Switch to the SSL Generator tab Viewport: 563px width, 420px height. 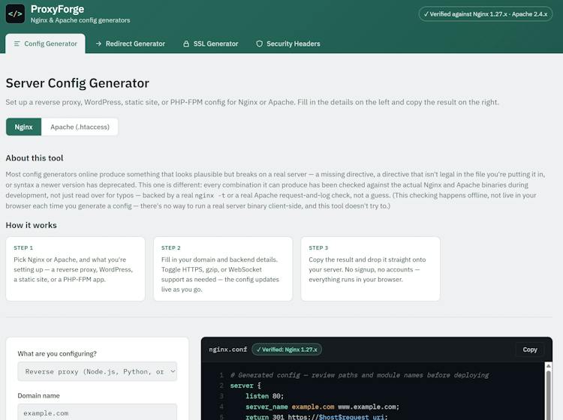coord(211,43)
